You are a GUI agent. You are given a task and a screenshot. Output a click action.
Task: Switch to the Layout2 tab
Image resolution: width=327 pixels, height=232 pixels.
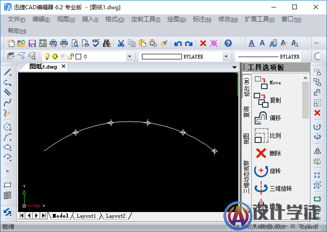[115, 216]
